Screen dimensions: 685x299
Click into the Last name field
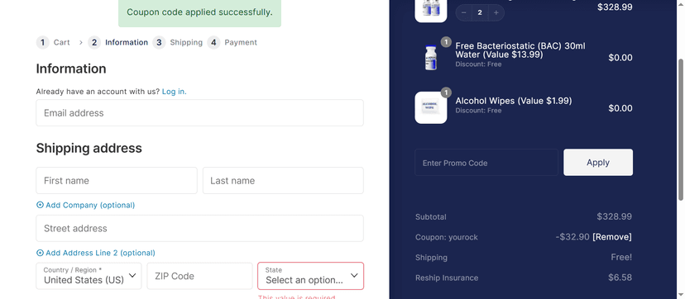coord(283,180)
